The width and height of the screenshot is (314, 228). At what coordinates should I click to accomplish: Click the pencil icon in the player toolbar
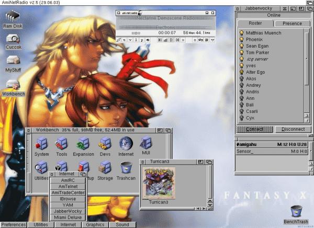tap(119, 40)
